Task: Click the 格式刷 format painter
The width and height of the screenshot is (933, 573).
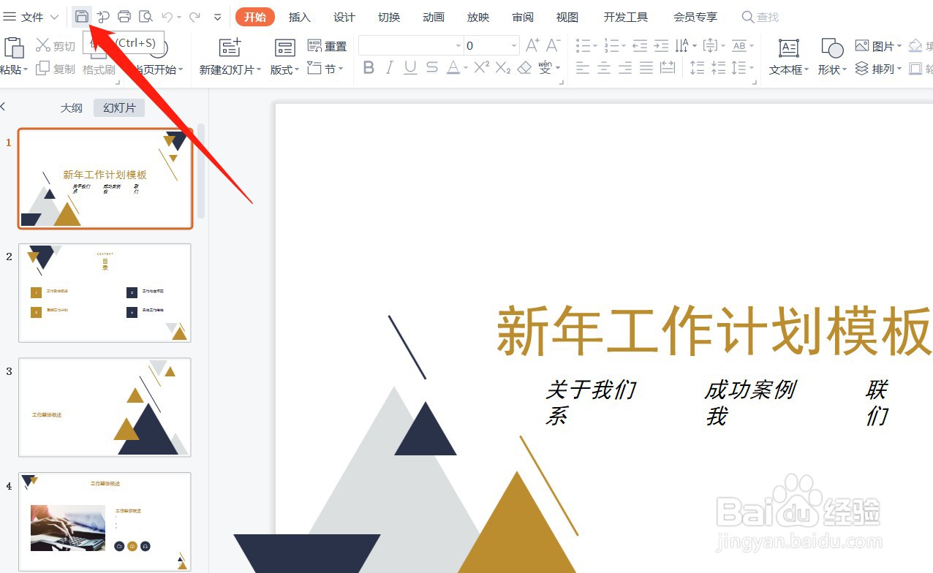Action: (99, 69)
